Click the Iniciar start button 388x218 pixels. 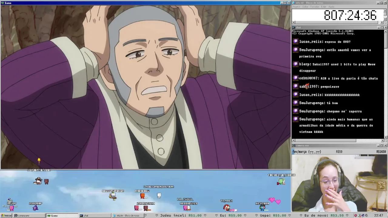6,216
